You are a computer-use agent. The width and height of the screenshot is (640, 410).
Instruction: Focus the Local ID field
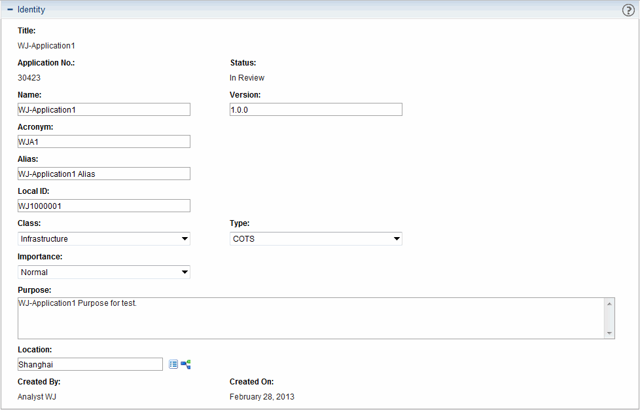tap(104, 206)
